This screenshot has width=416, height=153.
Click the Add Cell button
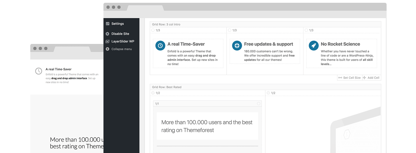371,78
